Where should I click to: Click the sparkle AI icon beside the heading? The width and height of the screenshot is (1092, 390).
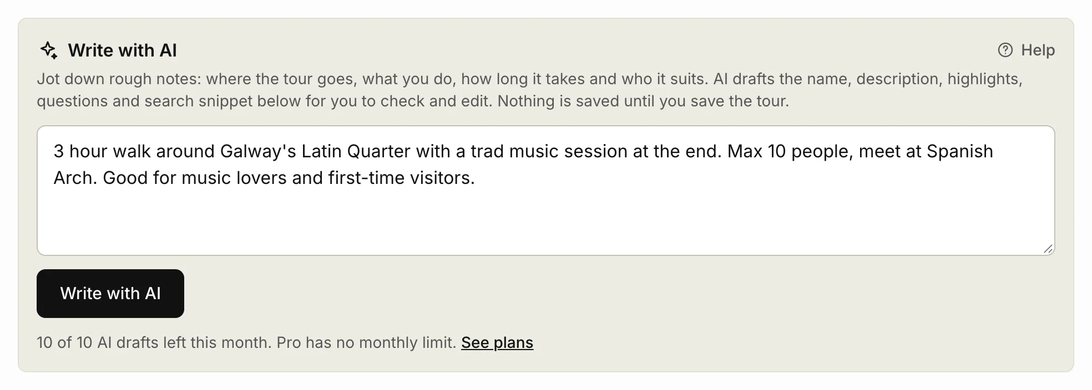(x=49, y=50)
